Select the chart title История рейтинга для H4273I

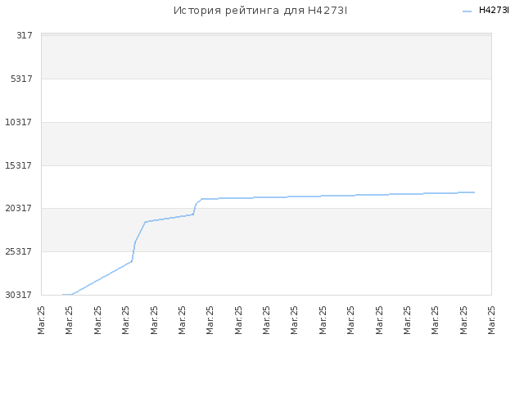[x=260, y=11]
